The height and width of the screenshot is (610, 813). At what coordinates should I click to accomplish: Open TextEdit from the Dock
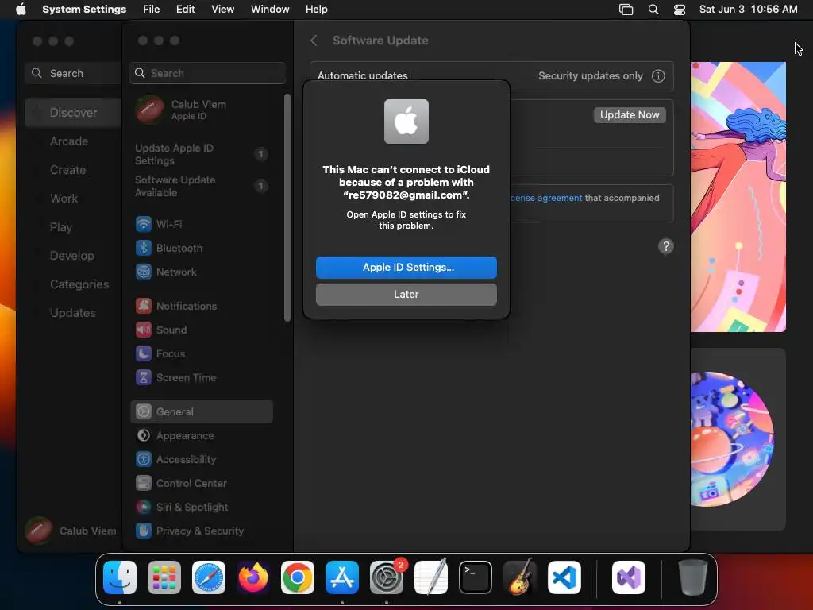[x=431, y=577]
